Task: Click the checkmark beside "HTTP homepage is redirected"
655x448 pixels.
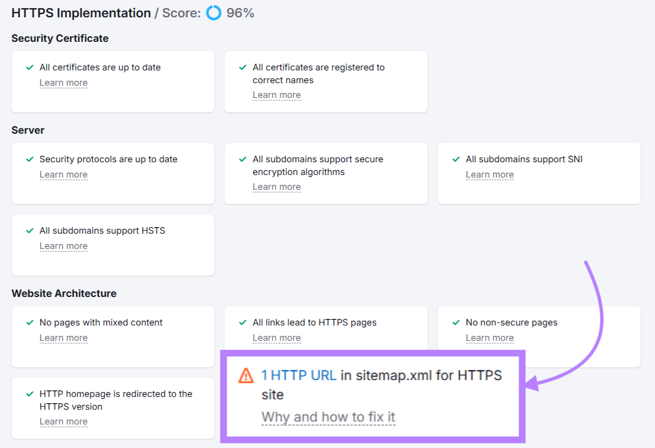Action: pos(31,394)
